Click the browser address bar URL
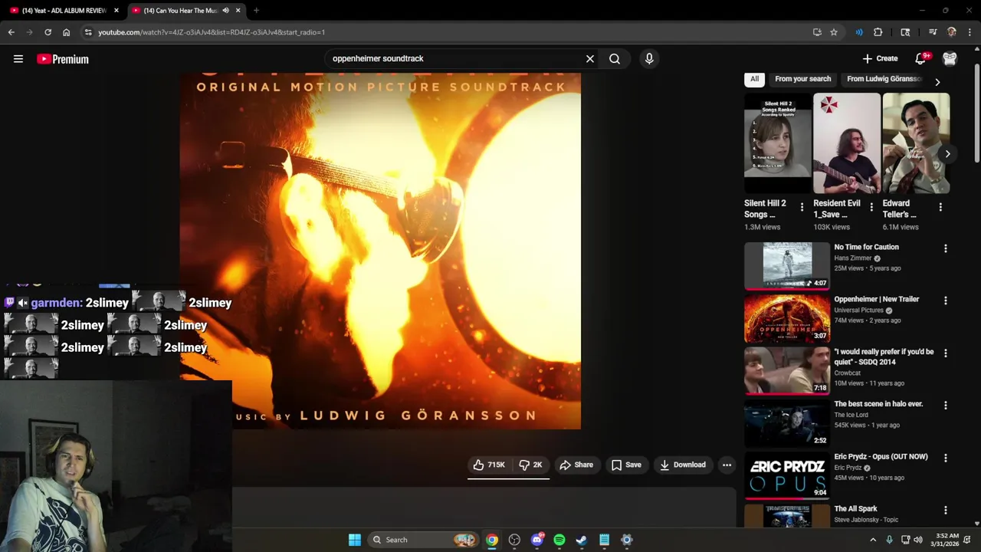The image size is (981, 552). point(212,32)
